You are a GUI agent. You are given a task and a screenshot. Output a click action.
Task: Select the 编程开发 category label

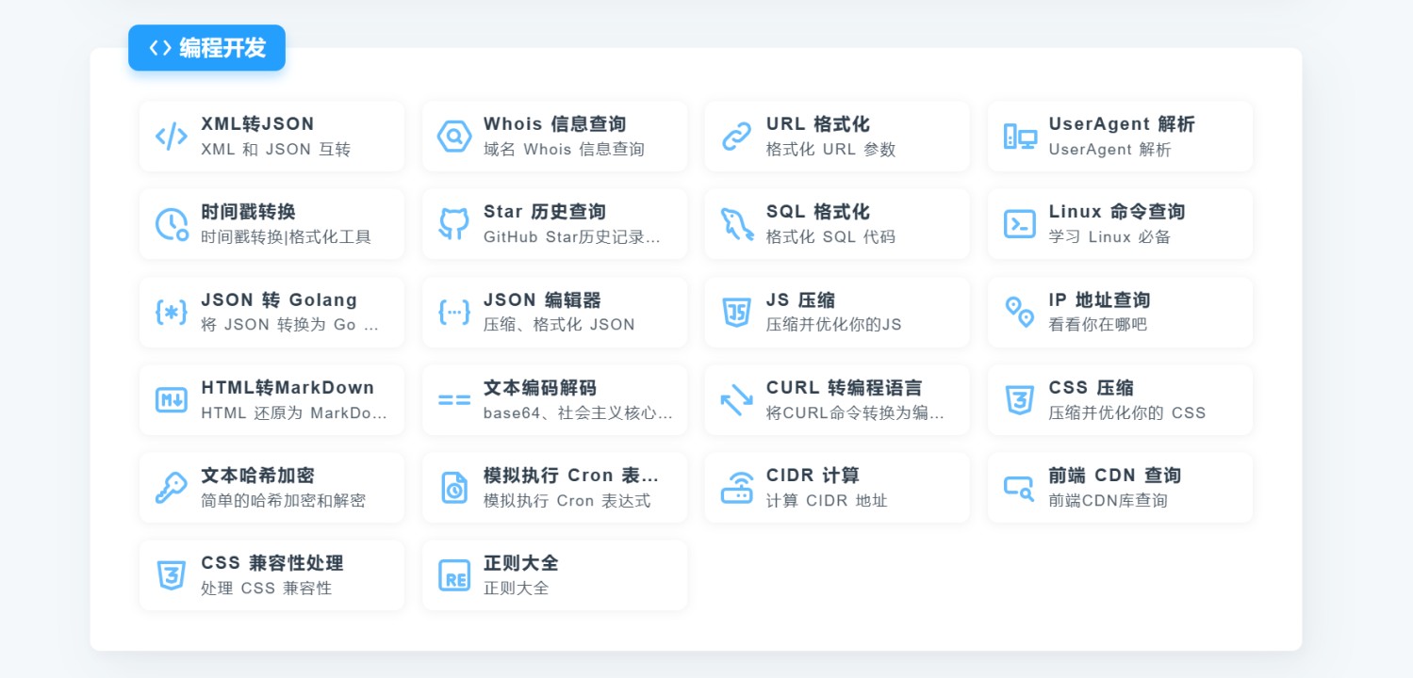(x=222, y=48)
